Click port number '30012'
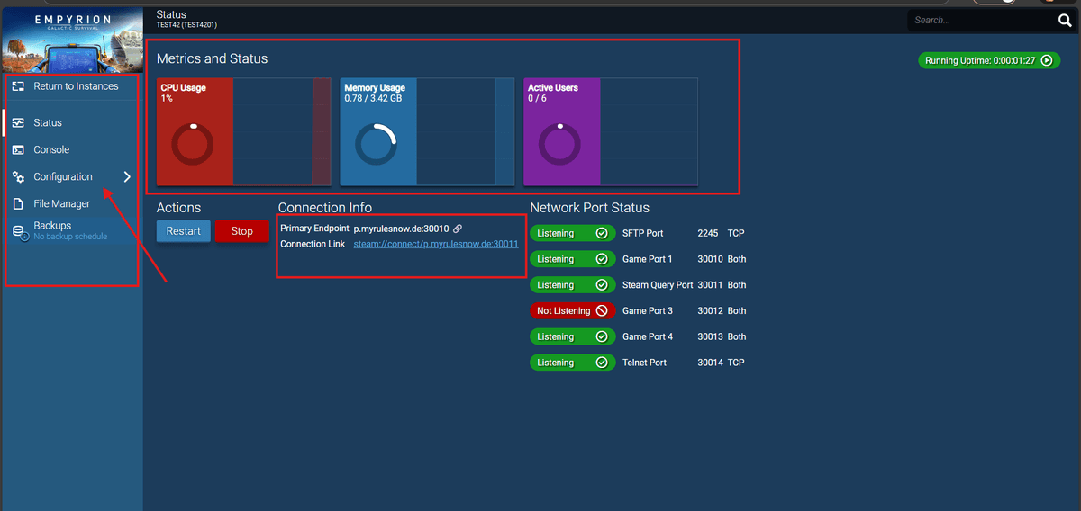The height and width of the screenshot is (511, 1081). click(710, 311)
